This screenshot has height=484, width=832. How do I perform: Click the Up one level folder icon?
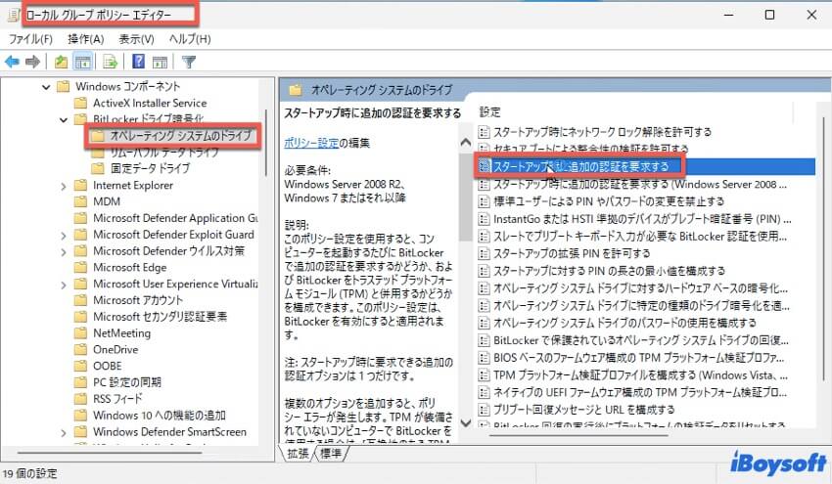(x=61, y=62)
